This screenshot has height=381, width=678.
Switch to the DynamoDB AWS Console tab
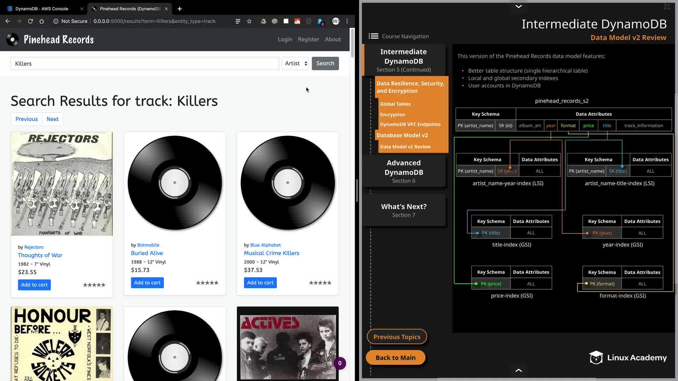[42, 8]
